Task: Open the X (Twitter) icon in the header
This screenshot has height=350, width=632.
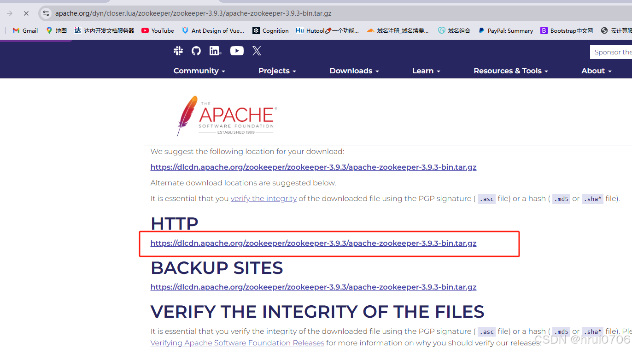Action: point(257,51)
